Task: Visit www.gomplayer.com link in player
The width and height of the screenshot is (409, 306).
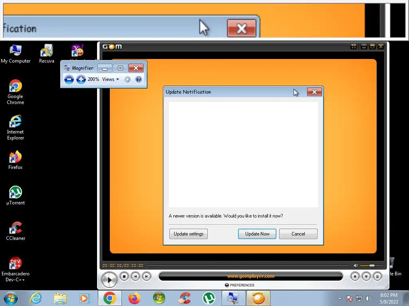Action: (251, 276)
